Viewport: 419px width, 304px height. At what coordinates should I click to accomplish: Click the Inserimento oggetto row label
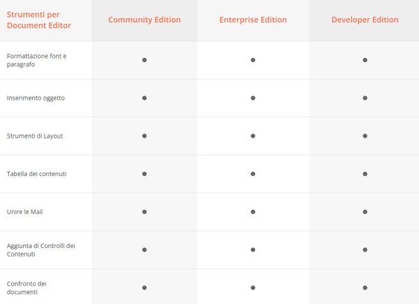point(36,98)
